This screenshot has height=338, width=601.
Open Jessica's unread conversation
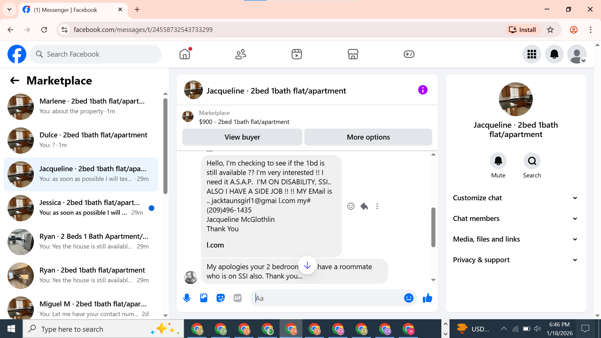(81, 208)
